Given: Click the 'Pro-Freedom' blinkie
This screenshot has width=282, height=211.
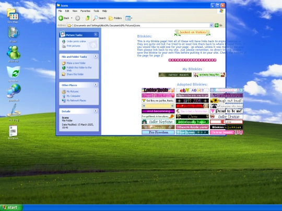Looking at the screenshot, I should coord(158,132).
